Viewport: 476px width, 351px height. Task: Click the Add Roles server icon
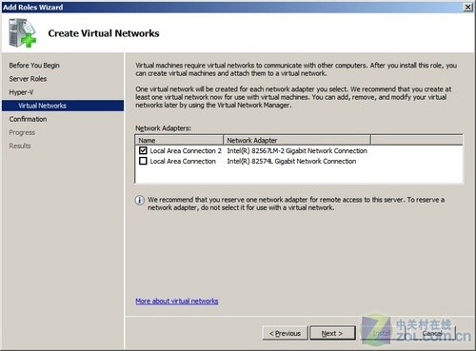click(22, 32)
